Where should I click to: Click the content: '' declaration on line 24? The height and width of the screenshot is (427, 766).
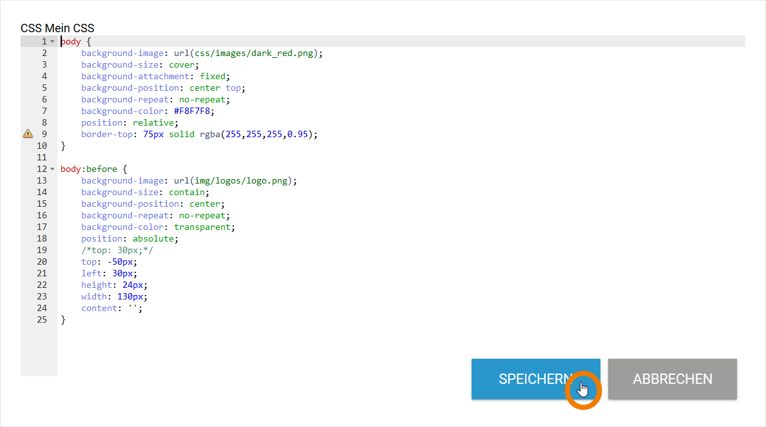(x=110, y=308)
